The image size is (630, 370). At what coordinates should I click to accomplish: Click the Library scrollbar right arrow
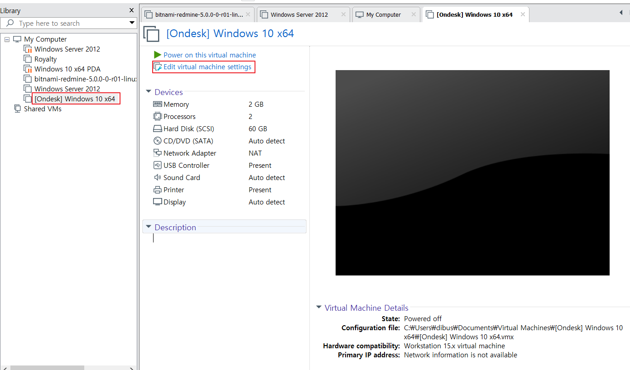(x=132, y=367)
